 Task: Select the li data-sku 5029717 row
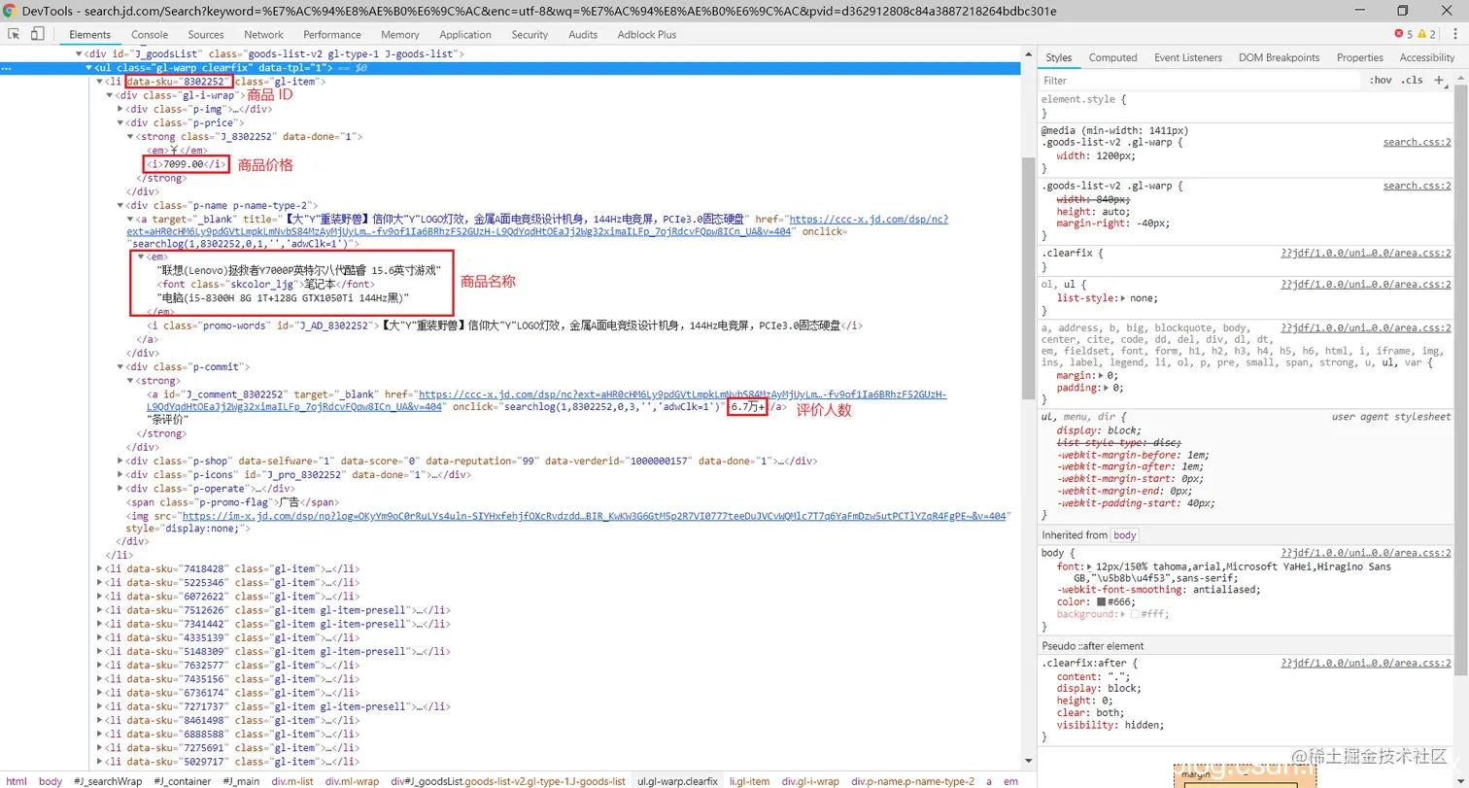click(233, 763)
